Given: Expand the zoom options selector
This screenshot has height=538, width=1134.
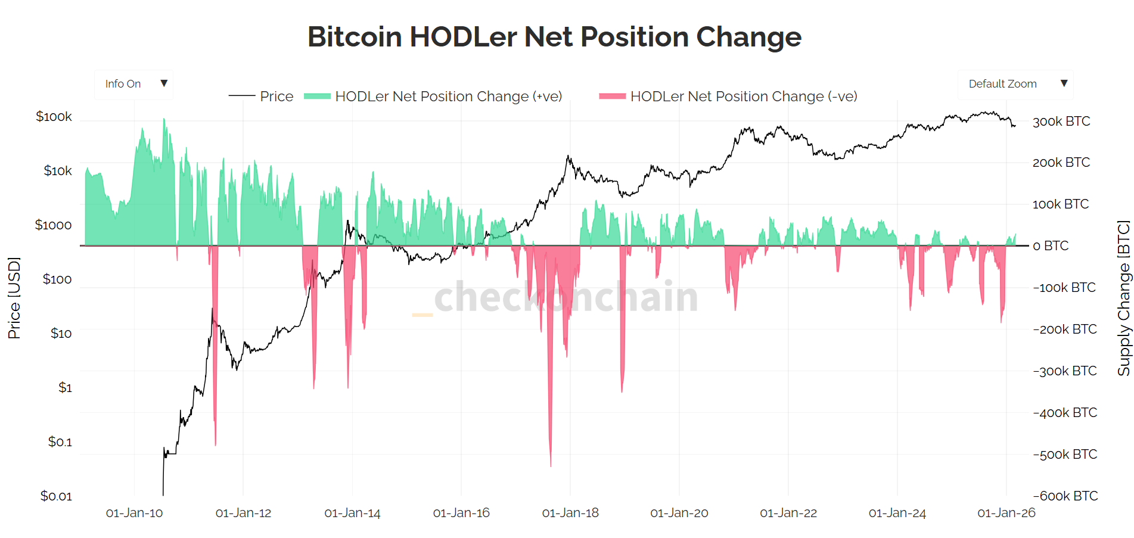Looking at the screenshot, I should [x=1015, y=83].
